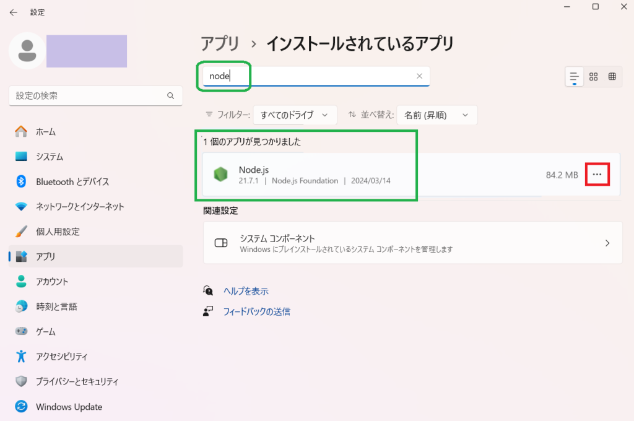Click the 設定の検索 input field
Viewport: 634px width, 421px height.
pos(87,96)
